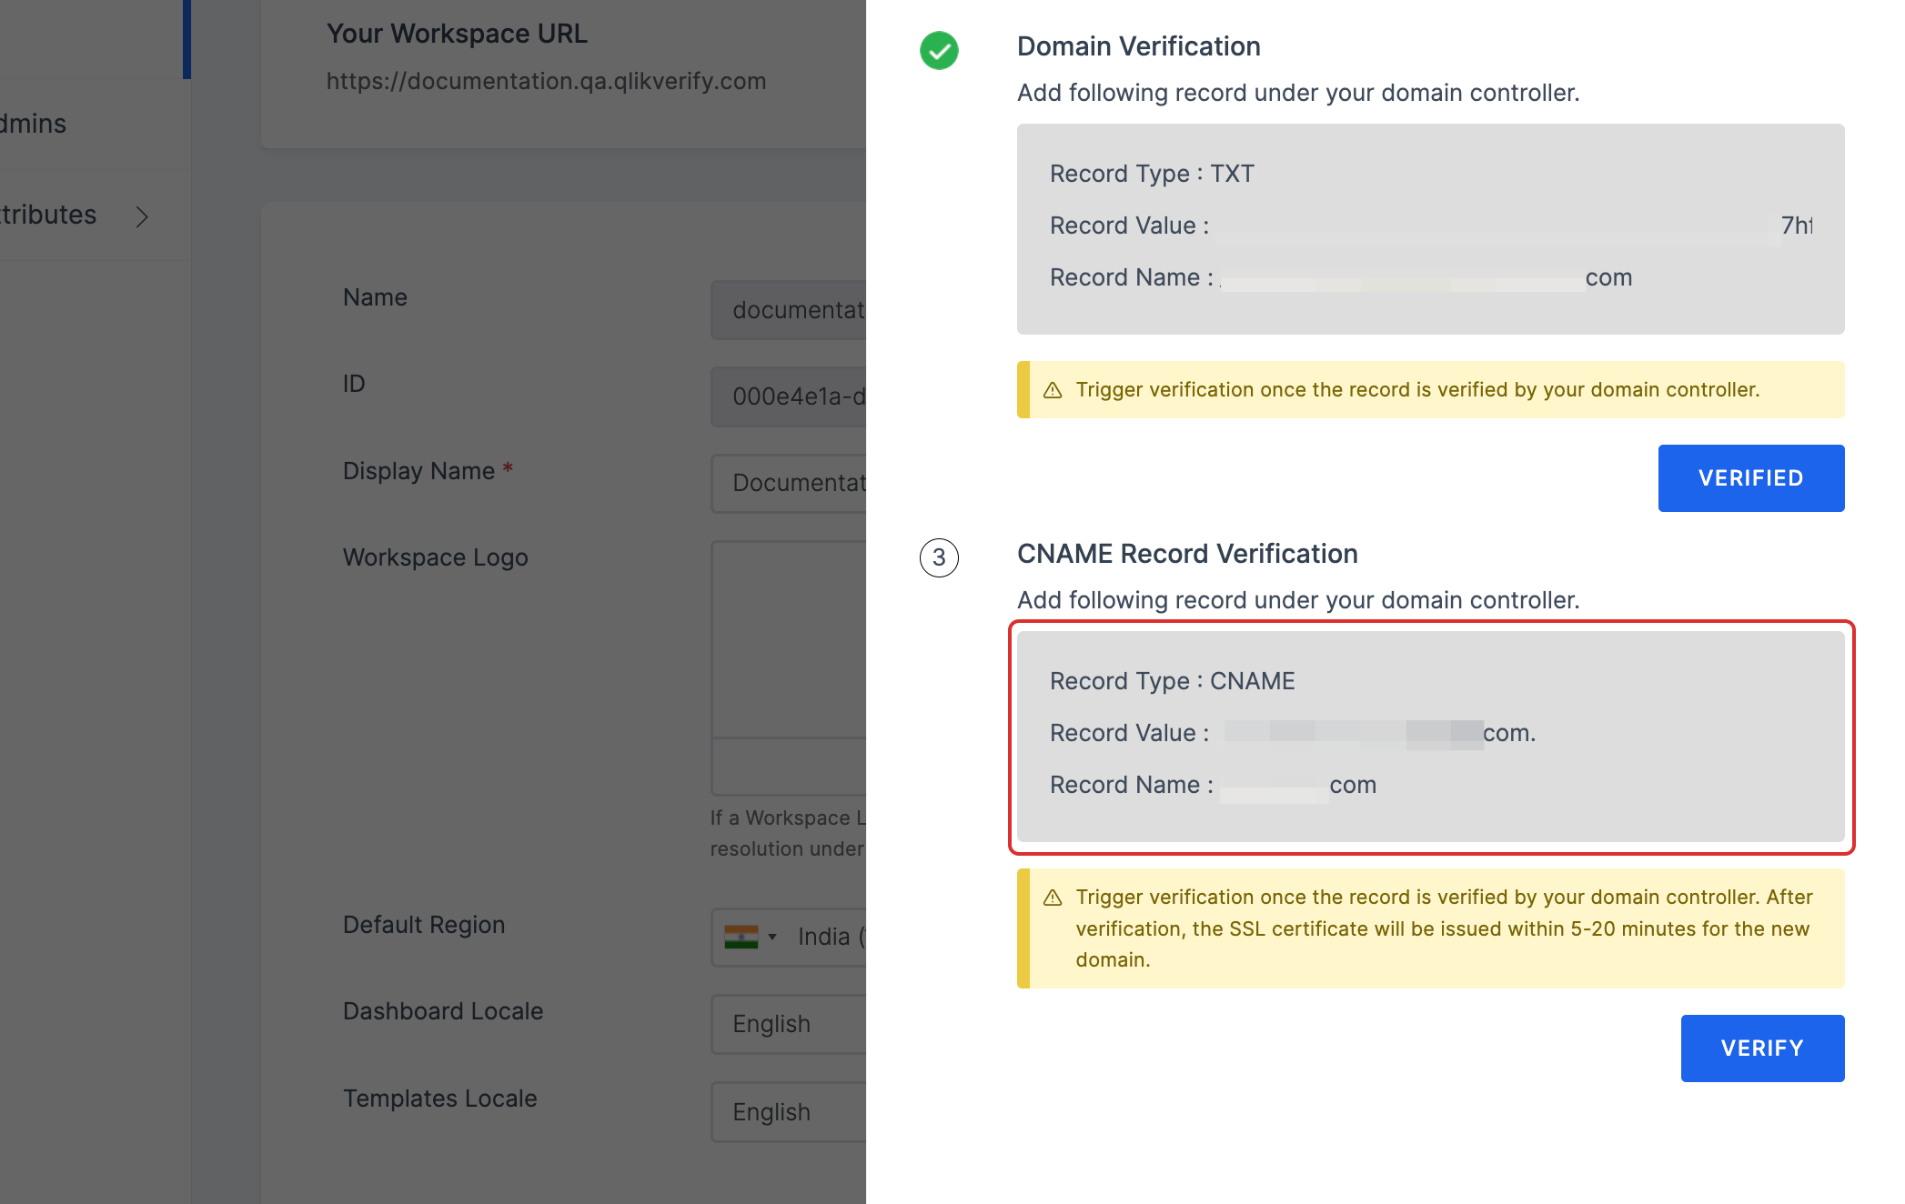The height and width of the screenshot is (1204, 1905).
Task: Click the Display Name input field
Action: [789, 483]
